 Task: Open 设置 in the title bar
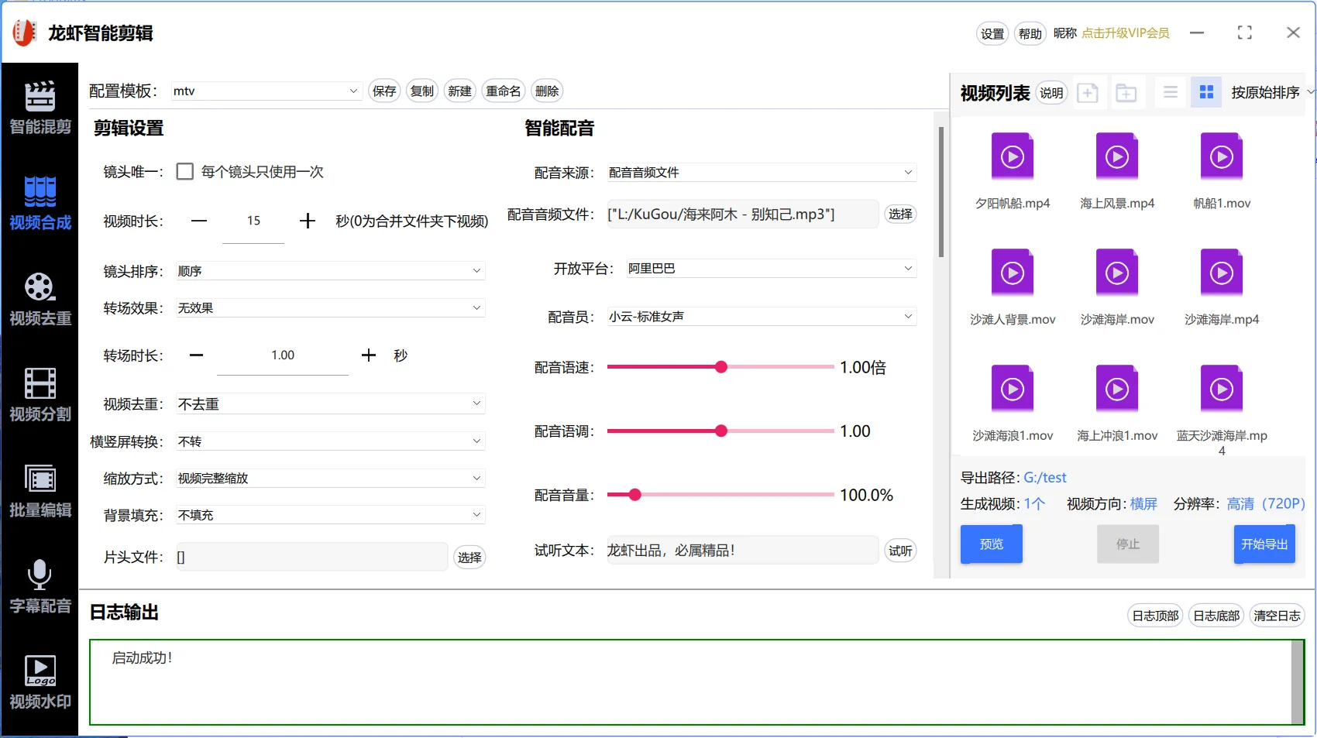(992, 33)
